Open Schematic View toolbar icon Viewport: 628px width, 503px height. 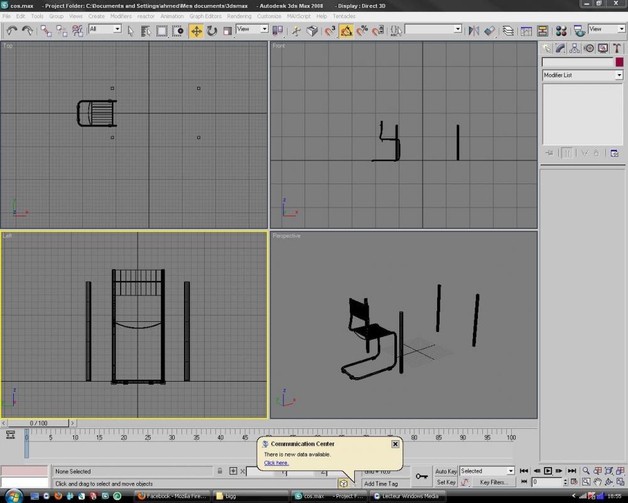coord(543,31)
